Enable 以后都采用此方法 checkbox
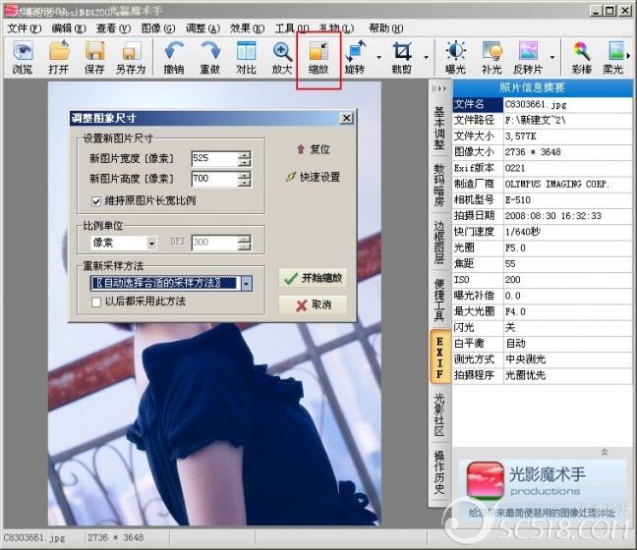The height and width of the screenshot is (550, 637). point(96,302)
